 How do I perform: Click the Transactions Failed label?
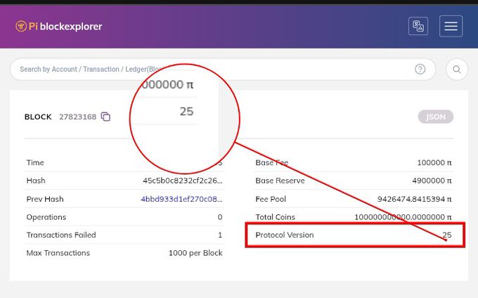(61, 235)
